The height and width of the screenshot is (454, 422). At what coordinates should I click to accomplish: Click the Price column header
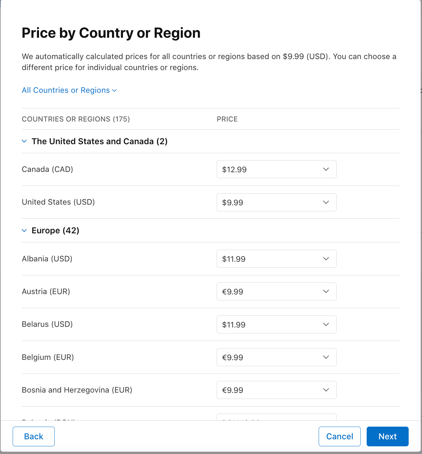click(x=227, y=119)
